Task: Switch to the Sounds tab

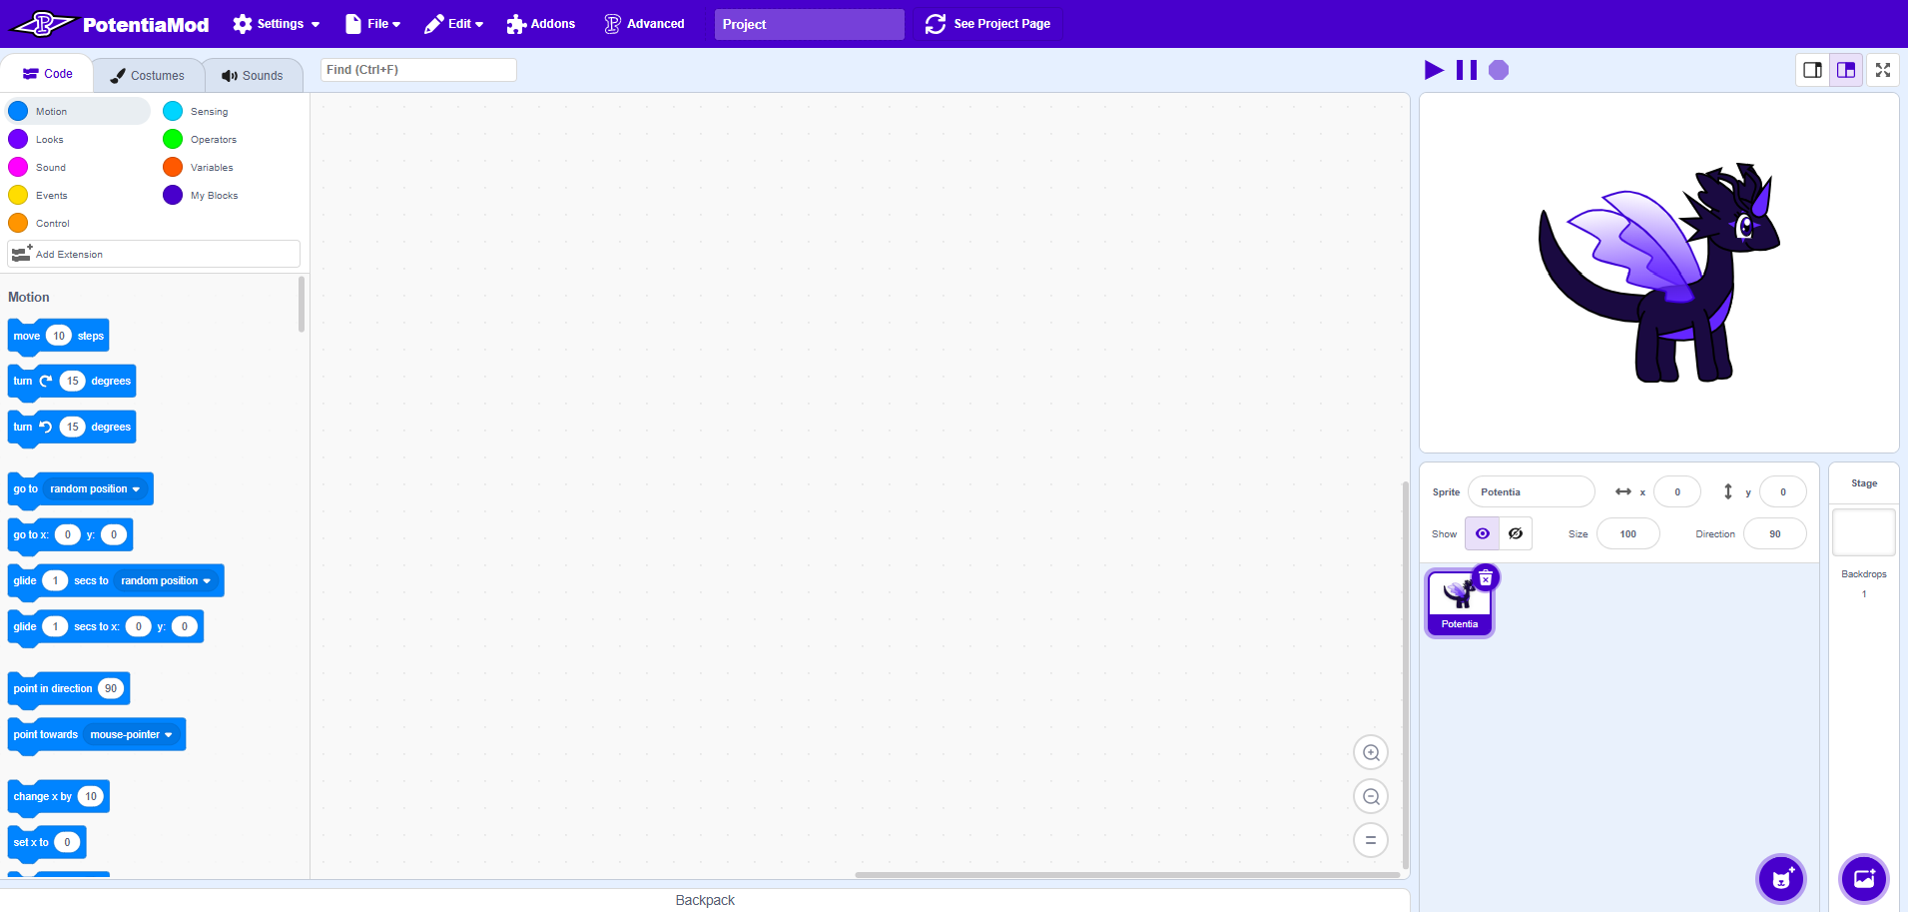Action: [x=253, y=75]
